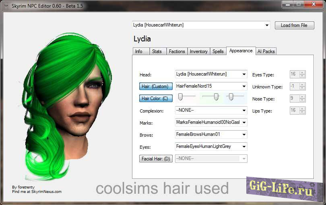Click the third hair color slider
Screen dimensions: 326x205
point(231,96)
